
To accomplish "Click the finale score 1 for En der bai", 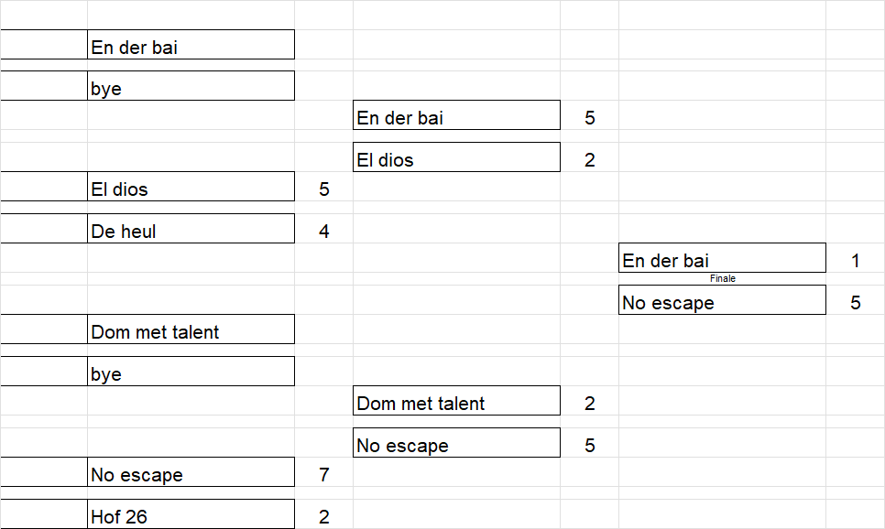I will [856, 261].
